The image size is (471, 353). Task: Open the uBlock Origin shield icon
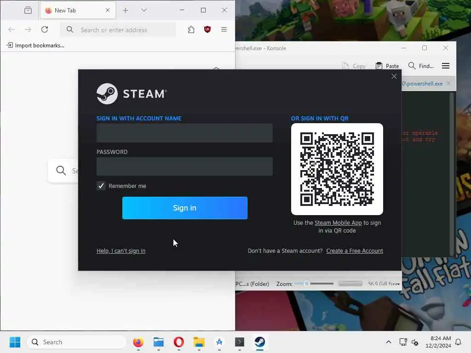click(207, 29)
